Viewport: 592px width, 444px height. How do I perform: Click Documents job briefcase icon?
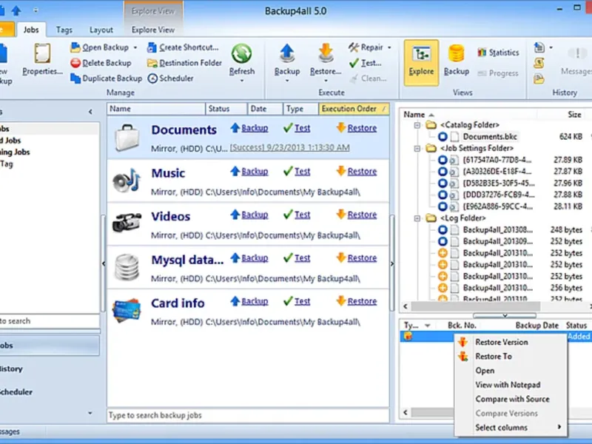(127, 138)
